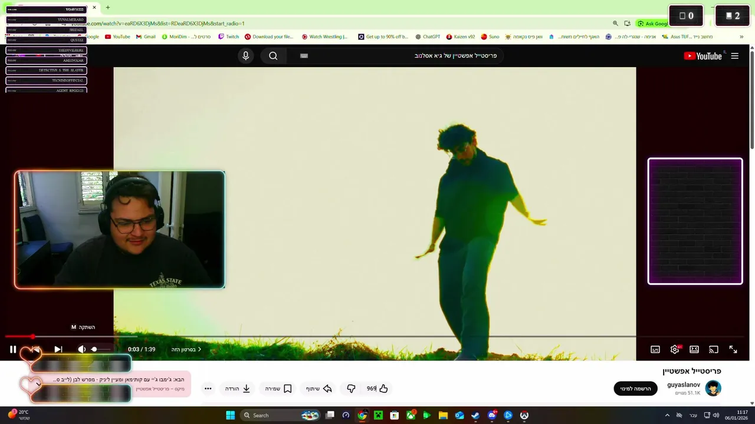Switch to theater mode
Screen dimensions: 755x424
(694, 349)
